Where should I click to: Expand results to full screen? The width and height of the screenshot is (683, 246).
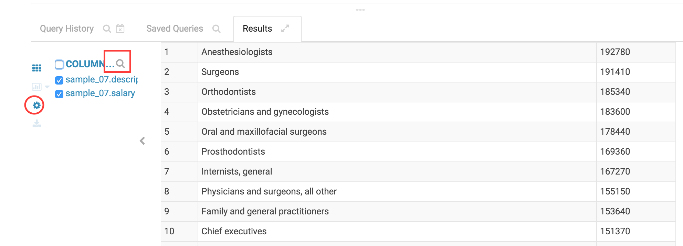click(285, 29)
